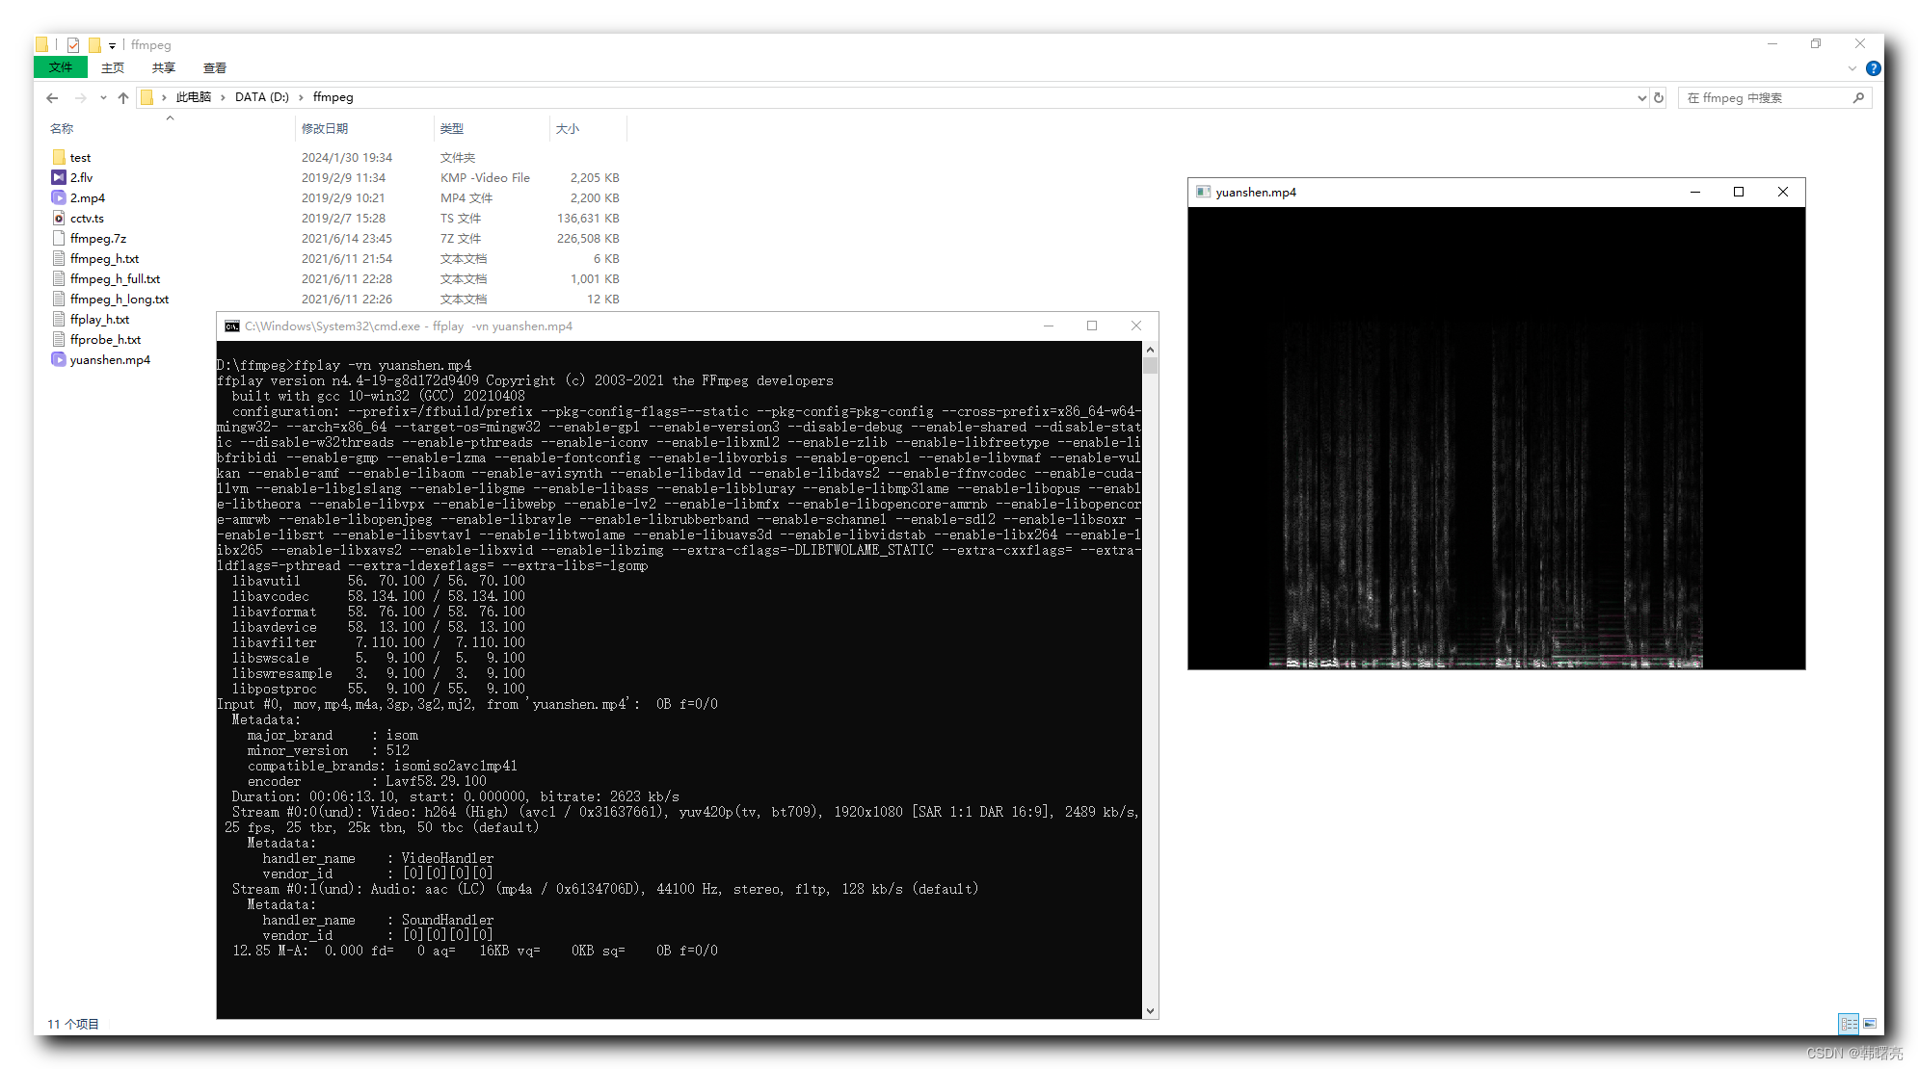Select ffprobe_h.txt file
Image resolution: width=1918 pixels, height=1069 pixels.
(105, 339)
